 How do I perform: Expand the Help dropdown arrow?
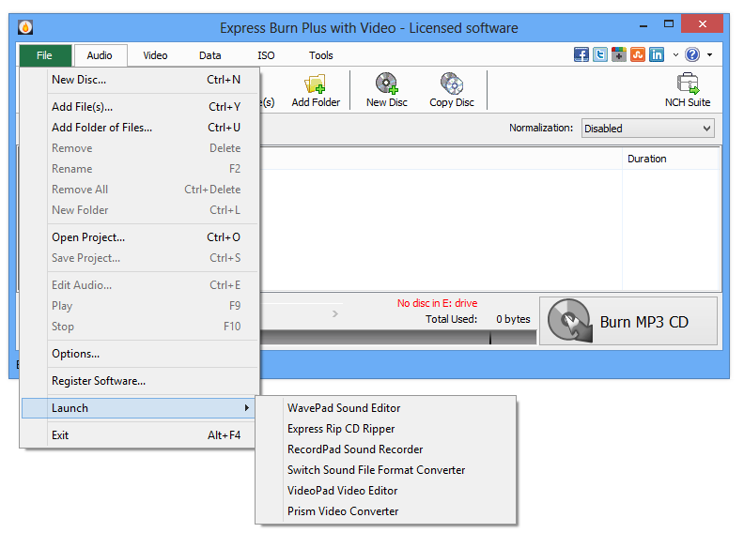click(710, 55)
